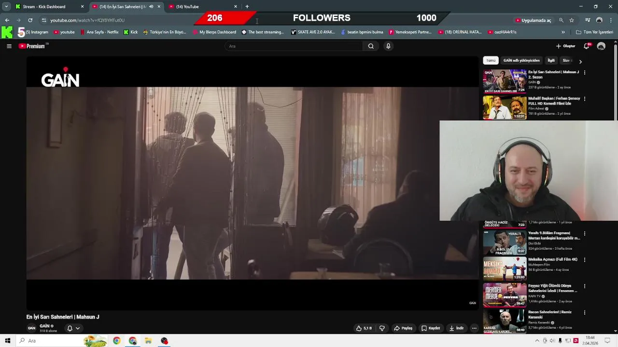Open options for Racon Sahnelerim video

click(585, 312)
